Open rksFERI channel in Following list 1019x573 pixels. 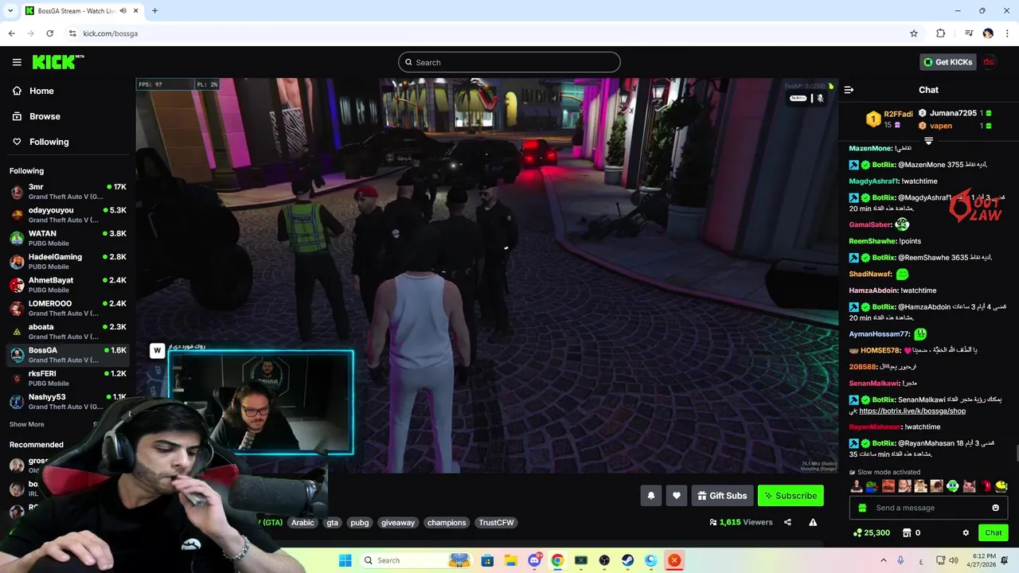68,378
